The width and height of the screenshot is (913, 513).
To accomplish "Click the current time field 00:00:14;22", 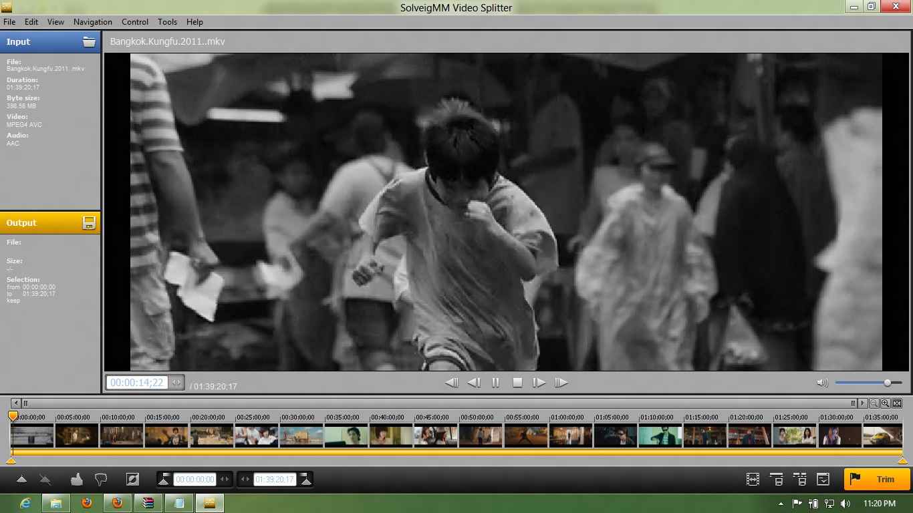I will (136, 383).
